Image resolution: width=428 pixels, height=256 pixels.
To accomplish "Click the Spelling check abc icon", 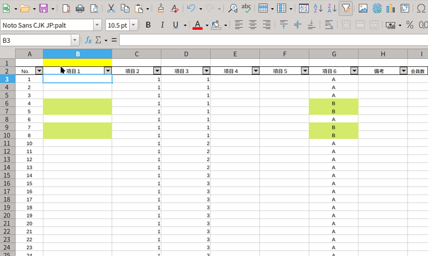I will tap(246, 9).
